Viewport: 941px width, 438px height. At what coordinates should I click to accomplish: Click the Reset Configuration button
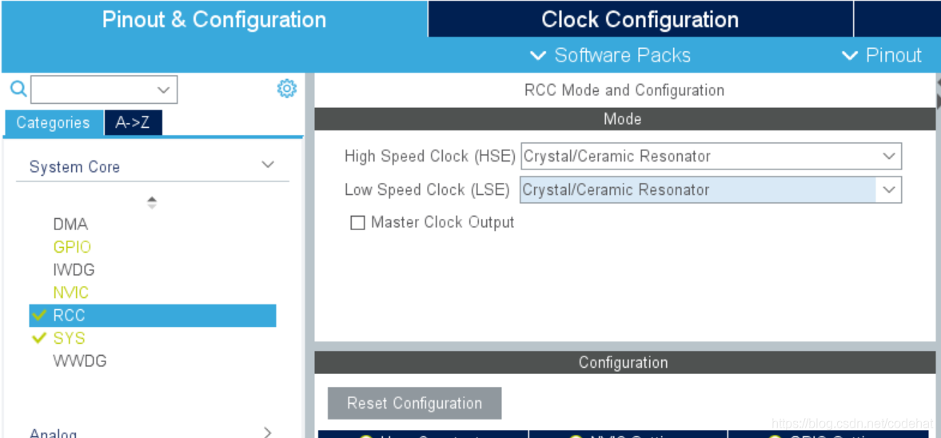(x=415, y=403)
